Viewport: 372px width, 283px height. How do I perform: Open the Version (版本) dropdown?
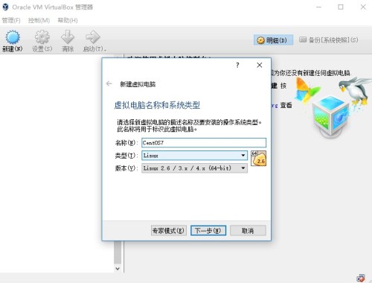pos(194,168)
